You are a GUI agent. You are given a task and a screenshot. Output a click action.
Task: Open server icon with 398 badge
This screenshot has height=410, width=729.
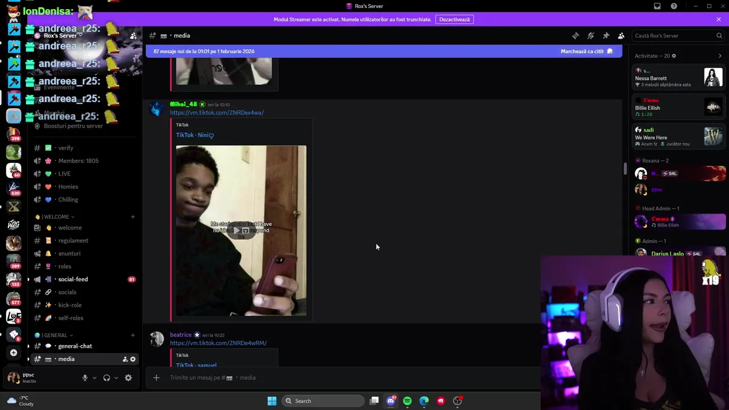pyautogui.click(x=14, y=134)
